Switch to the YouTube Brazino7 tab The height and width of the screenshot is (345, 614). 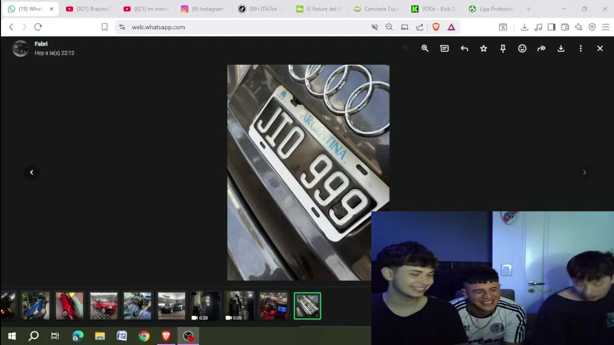click(x=89, y=9)
